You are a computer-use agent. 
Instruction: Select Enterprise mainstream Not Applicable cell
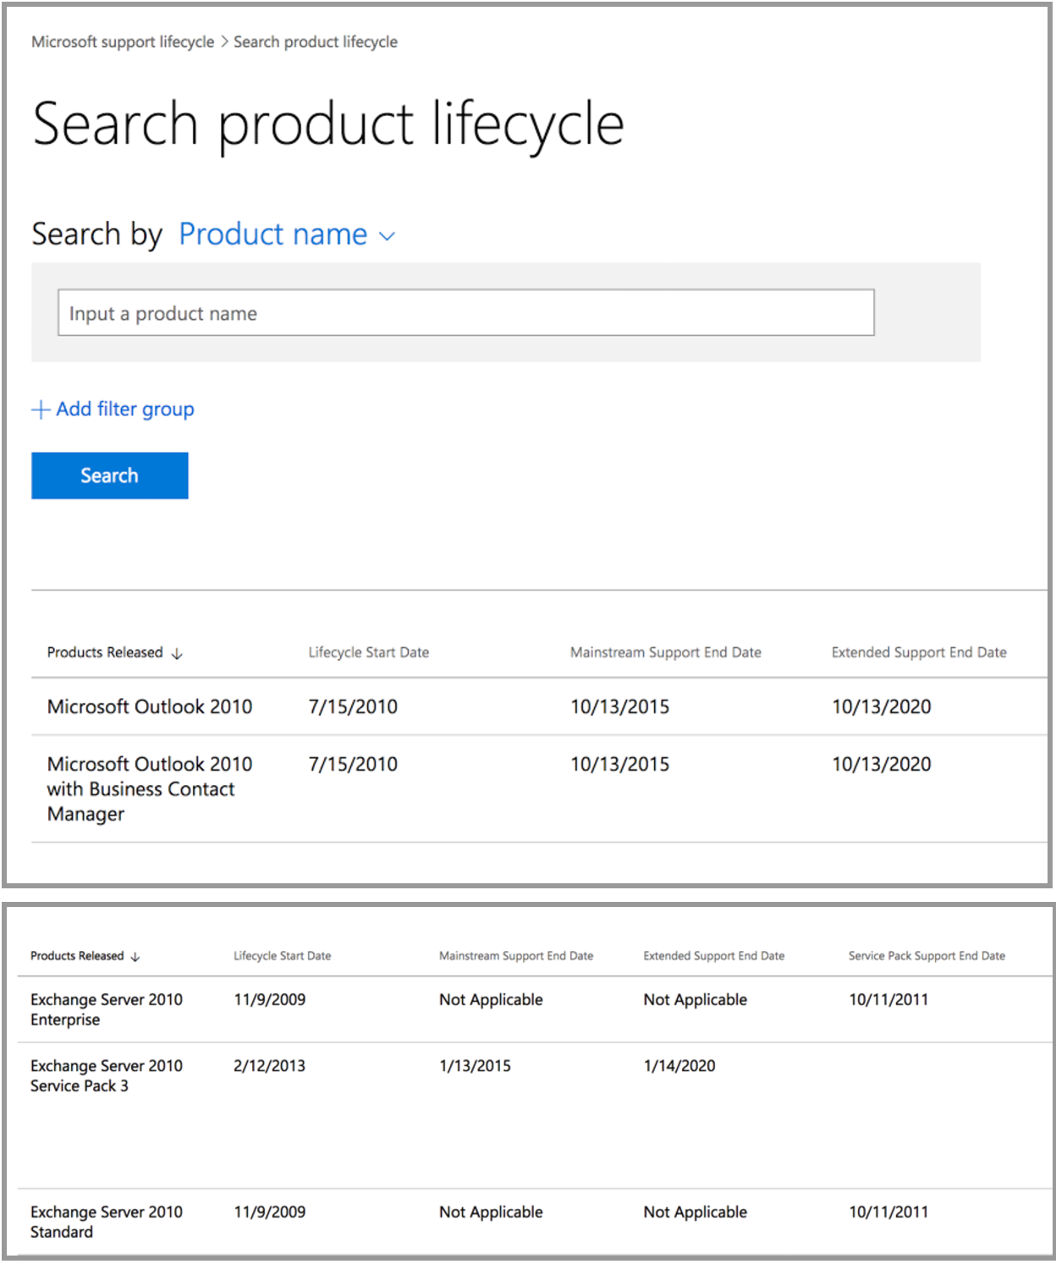pyautogui.click(x=491, y=1000)
